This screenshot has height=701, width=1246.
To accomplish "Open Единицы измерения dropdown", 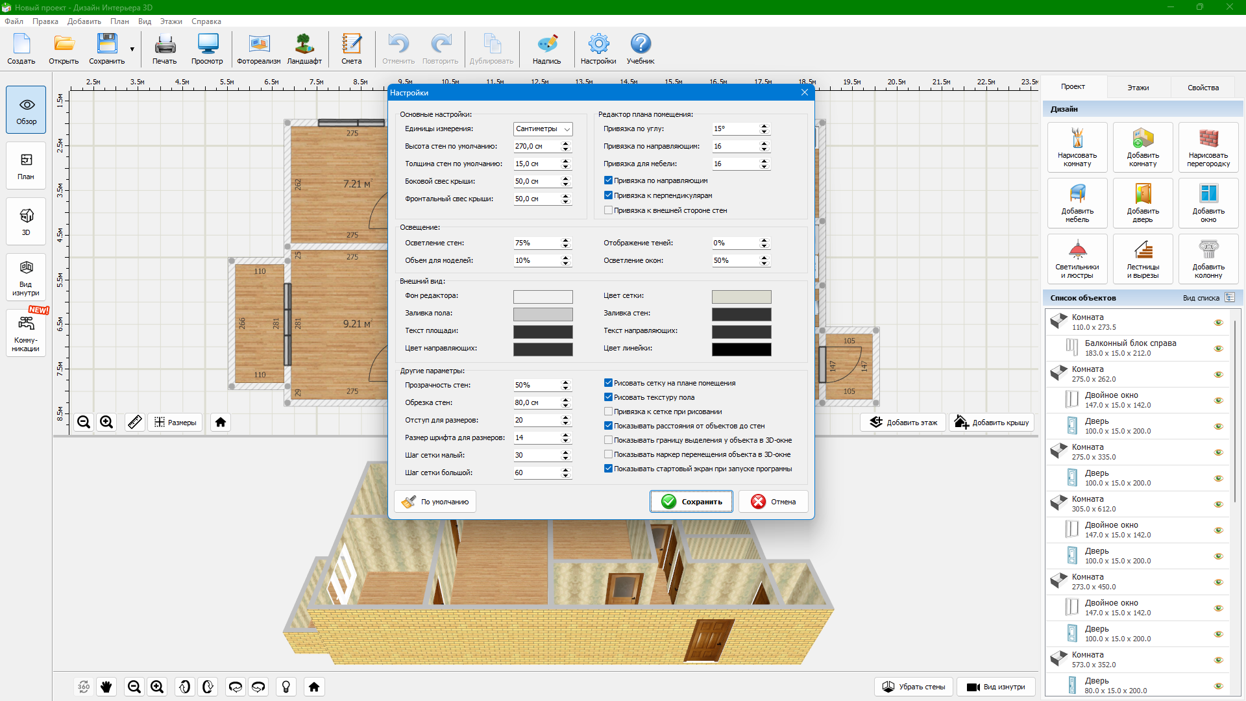I will (x=543, y=129).
